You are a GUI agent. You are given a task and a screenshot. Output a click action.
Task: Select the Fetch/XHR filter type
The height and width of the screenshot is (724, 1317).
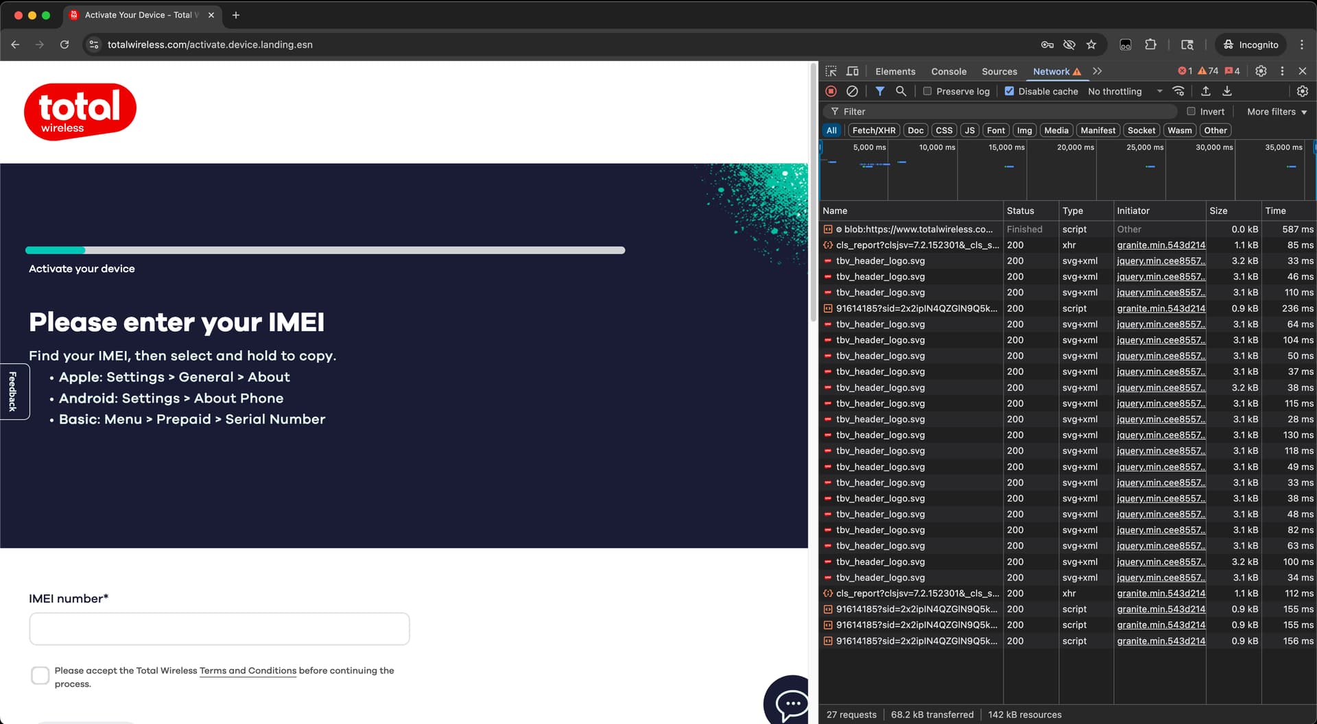(x=873, y=130)
